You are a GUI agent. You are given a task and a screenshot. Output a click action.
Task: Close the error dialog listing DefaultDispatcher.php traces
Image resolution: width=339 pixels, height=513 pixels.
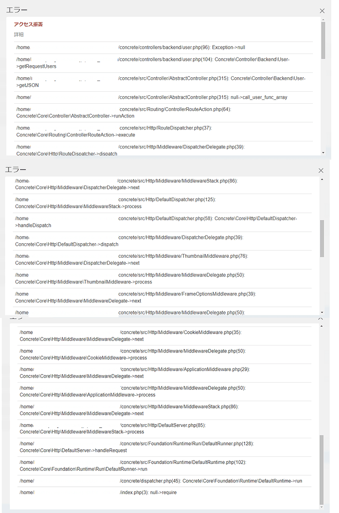point(321,170)
